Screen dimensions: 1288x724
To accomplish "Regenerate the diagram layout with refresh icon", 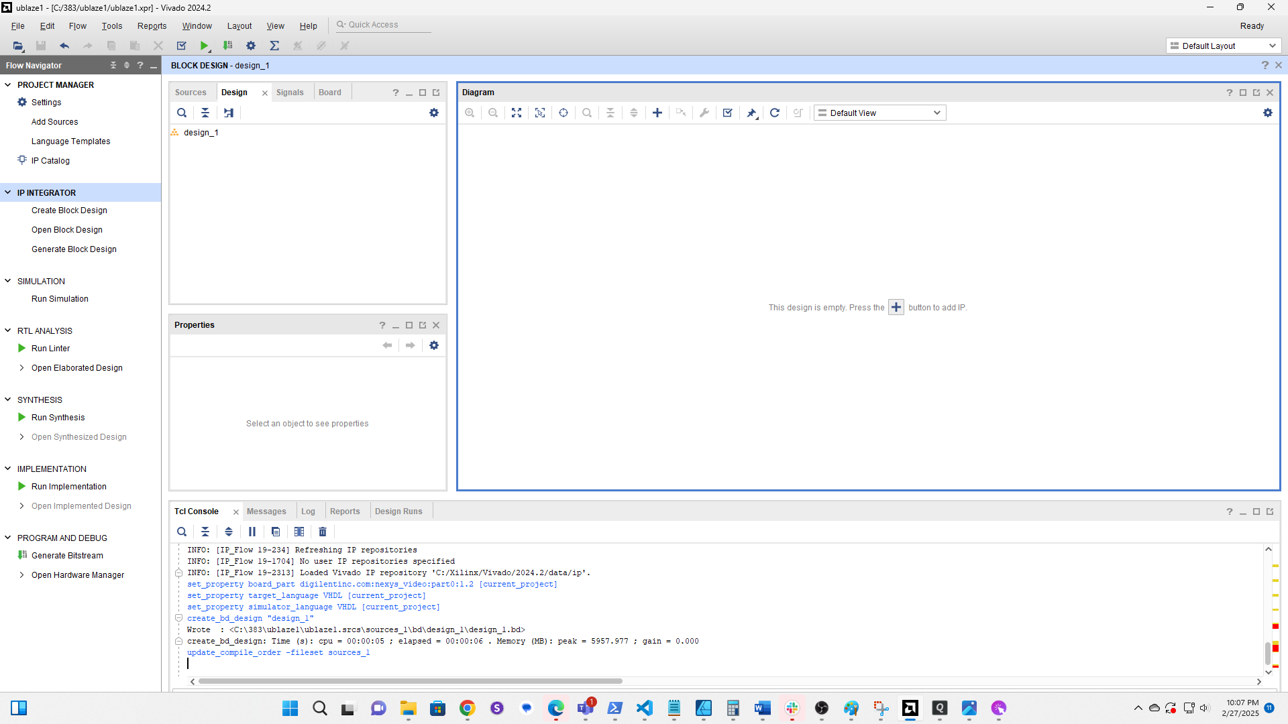I will point(774,113).
